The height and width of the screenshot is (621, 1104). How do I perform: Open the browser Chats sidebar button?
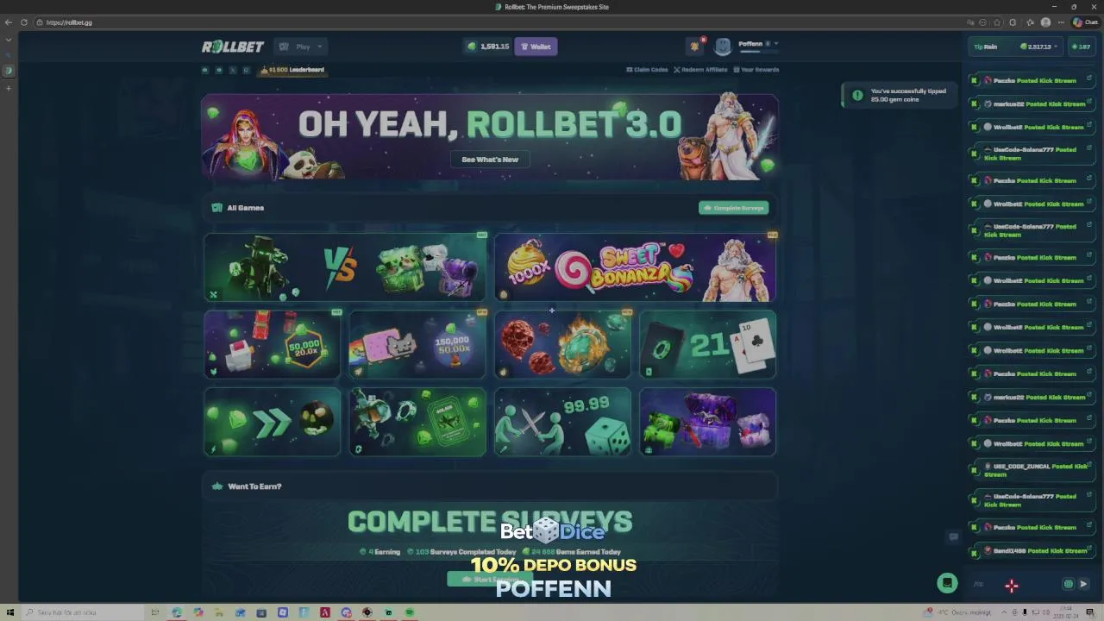[x=1085, y=22]
